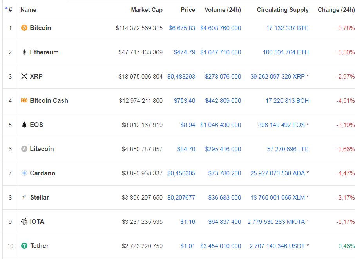Click Cardano price $0,150305

click(x=181, y=173)
